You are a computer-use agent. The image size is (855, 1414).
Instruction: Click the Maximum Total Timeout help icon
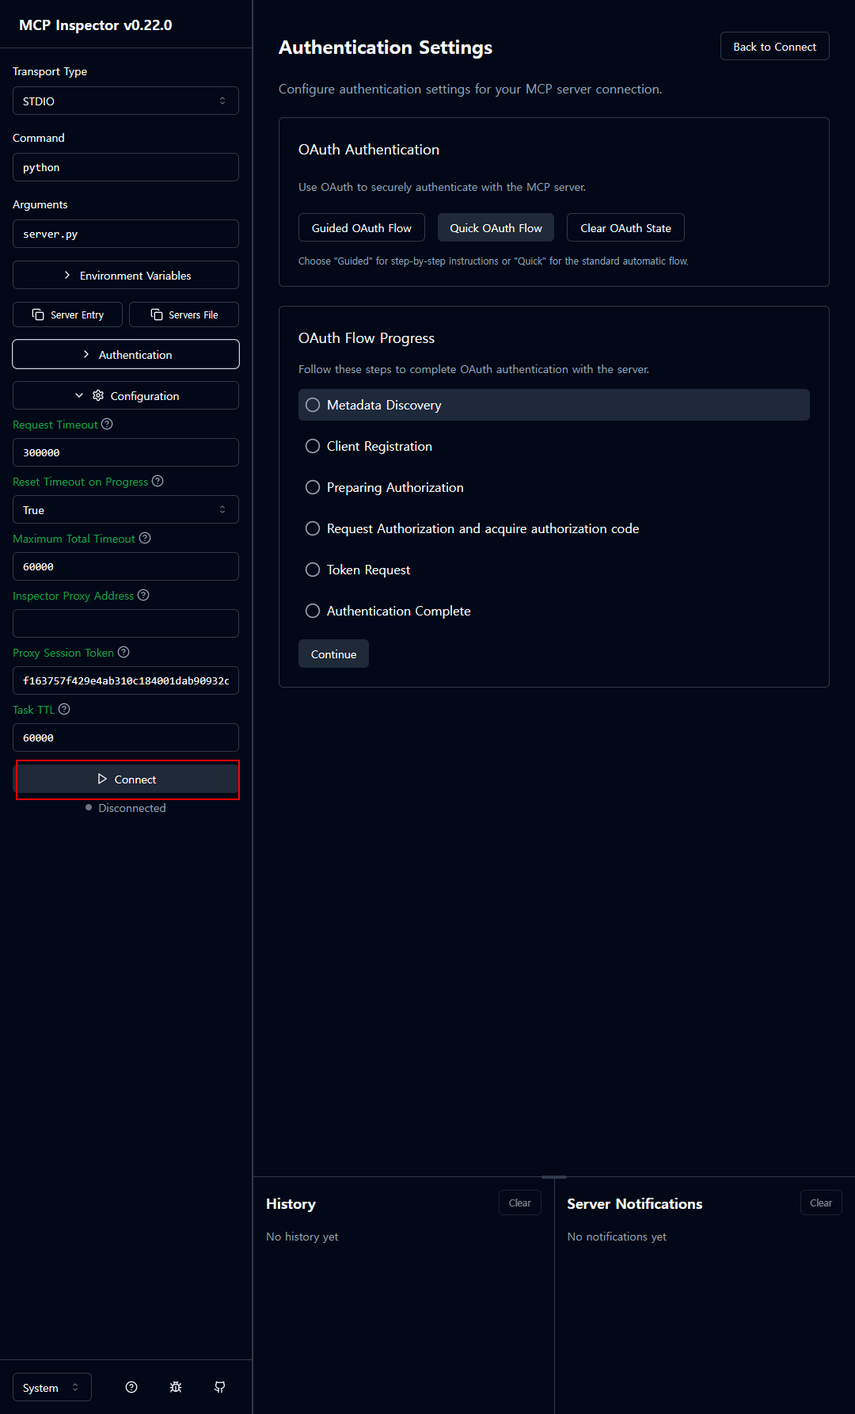click(145, 538)
